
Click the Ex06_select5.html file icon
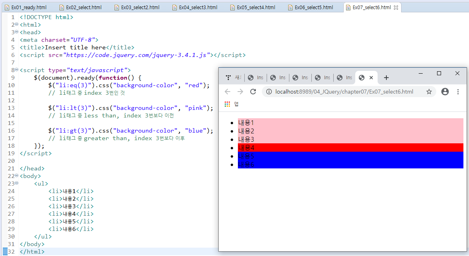point(290,8)
